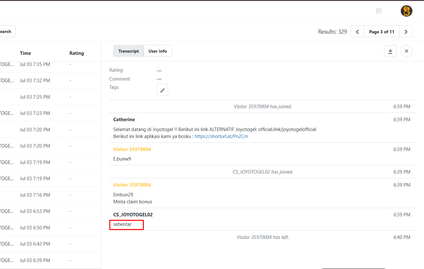Click the Results: 329 count
Image resolution: width=424 pixels, height=269 pixels.
(332, 32)
